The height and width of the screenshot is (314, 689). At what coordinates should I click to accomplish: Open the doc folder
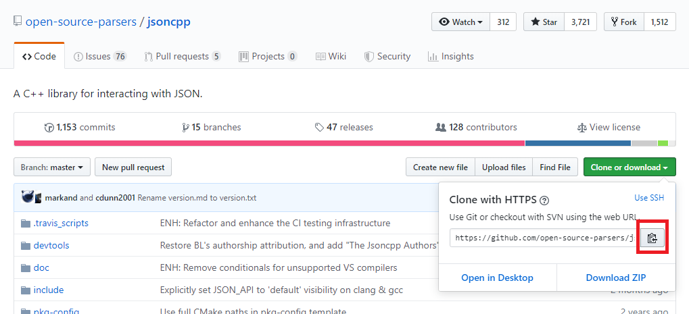coord(41,267)
